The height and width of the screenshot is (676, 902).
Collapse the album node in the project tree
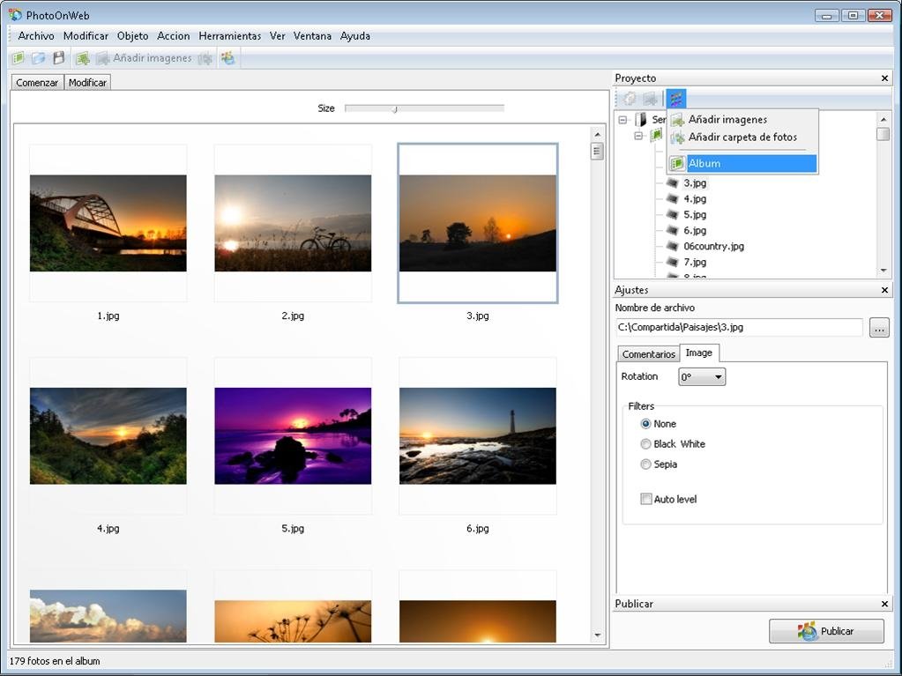coord(638,137)
